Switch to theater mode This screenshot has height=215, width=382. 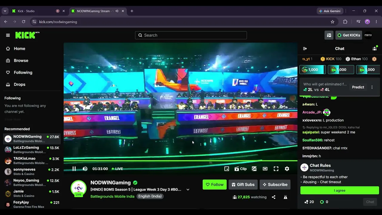265,169
